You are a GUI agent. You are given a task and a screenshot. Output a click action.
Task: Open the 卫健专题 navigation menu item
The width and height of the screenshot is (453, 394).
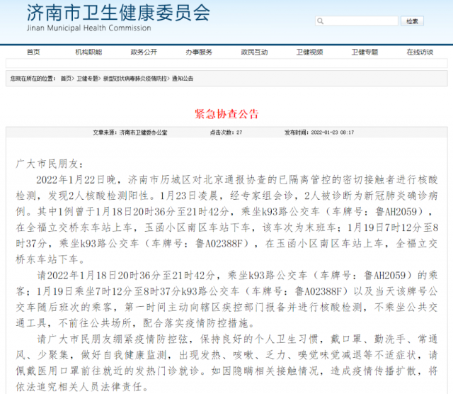pyautogui.click(x=365, y=52)
